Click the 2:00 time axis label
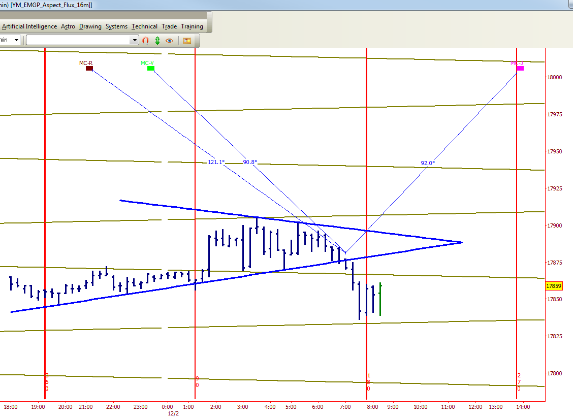This screenshot has height=420, width=573. (215, 407)
